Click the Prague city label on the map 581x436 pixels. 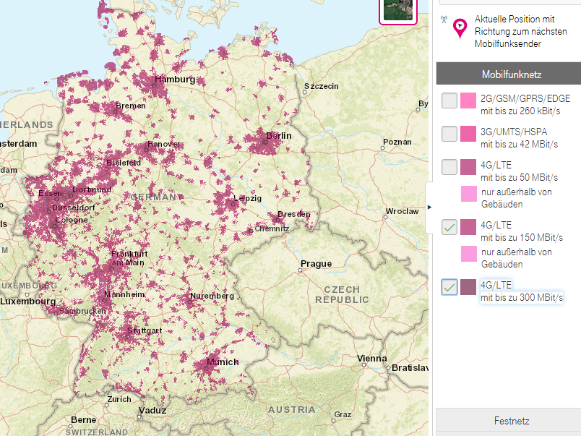point(316,264)
